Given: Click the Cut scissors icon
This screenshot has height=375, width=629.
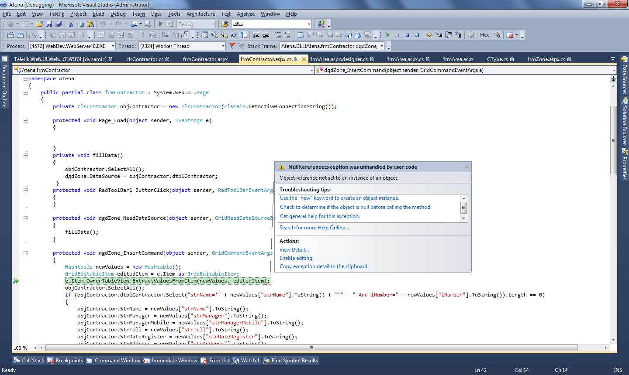Looking at the screenshot, I should tap(71, 24).
